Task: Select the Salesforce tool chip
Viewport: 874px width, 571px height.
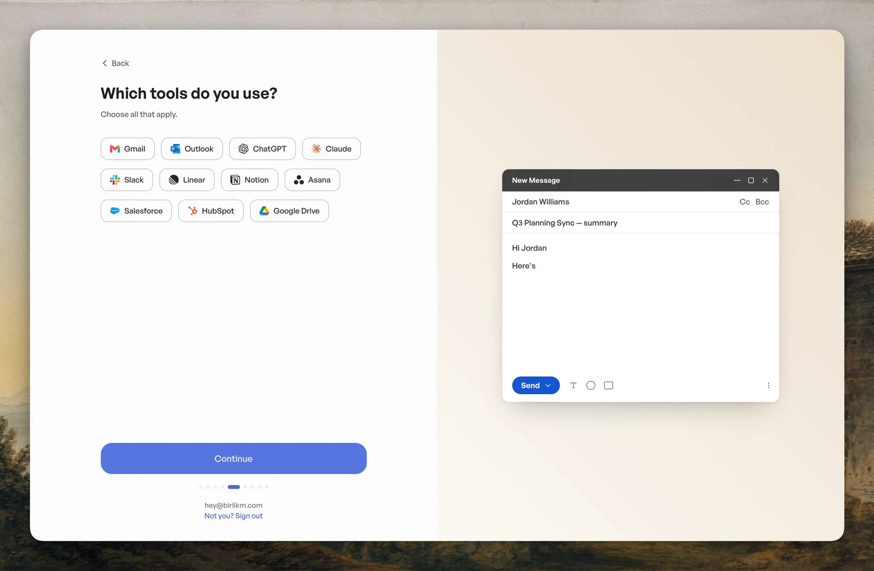Action: point(136,211)
